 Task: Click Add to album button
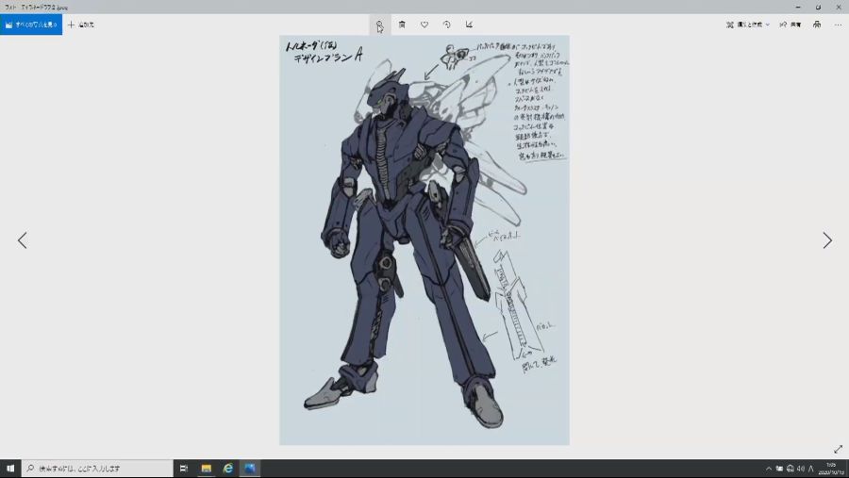(80, 25)
